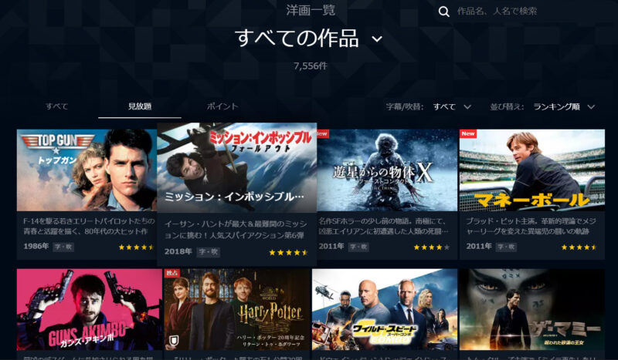The width and height of the screenshot is (618, 360).
Task: Switch to the すべて tab
Action: 56,106
